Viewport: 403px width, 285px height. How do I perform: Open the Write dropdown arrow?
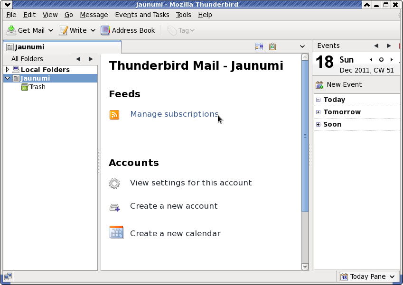93,30
